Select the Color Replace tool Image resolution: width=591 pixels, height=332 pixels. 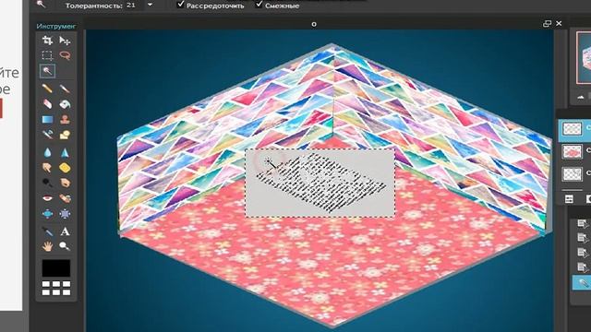point(47,135)
